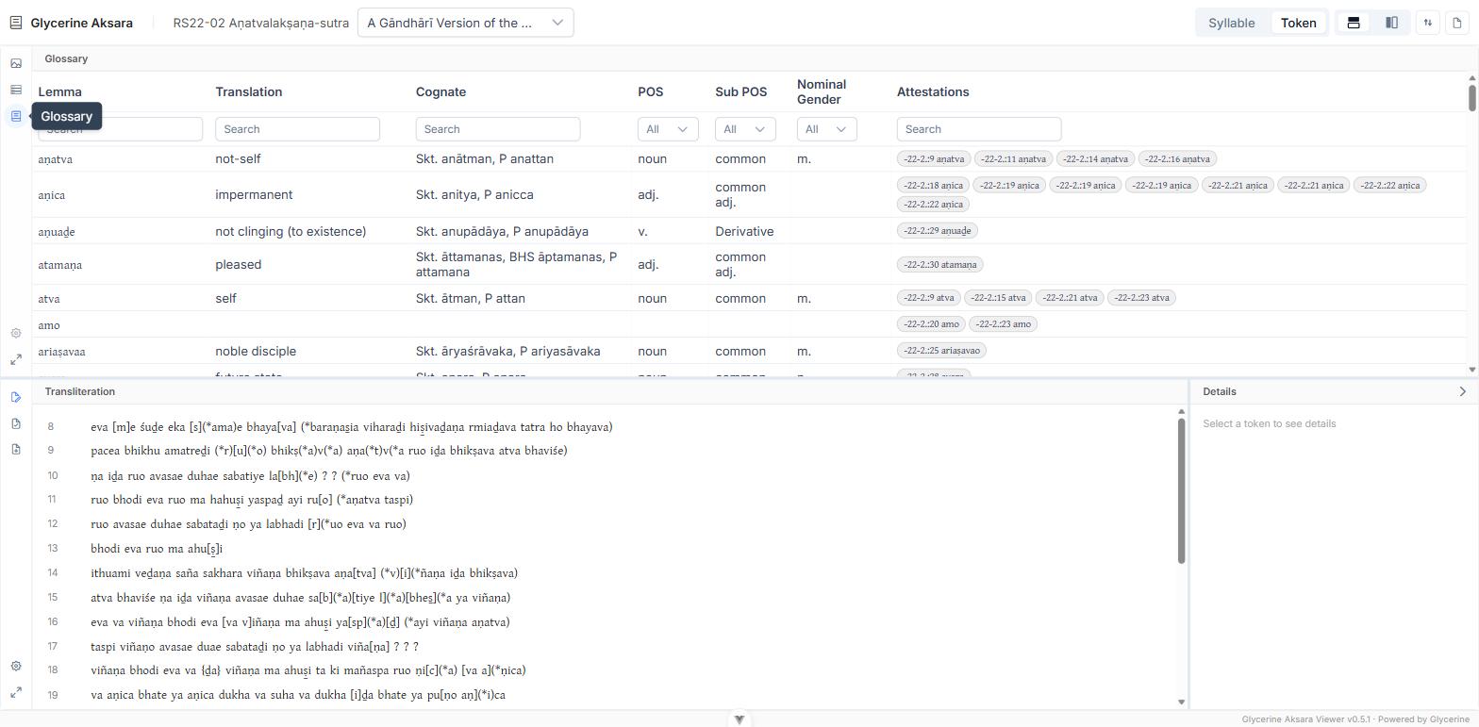Click the -22-2.:15 atva attestation tag

999,297
